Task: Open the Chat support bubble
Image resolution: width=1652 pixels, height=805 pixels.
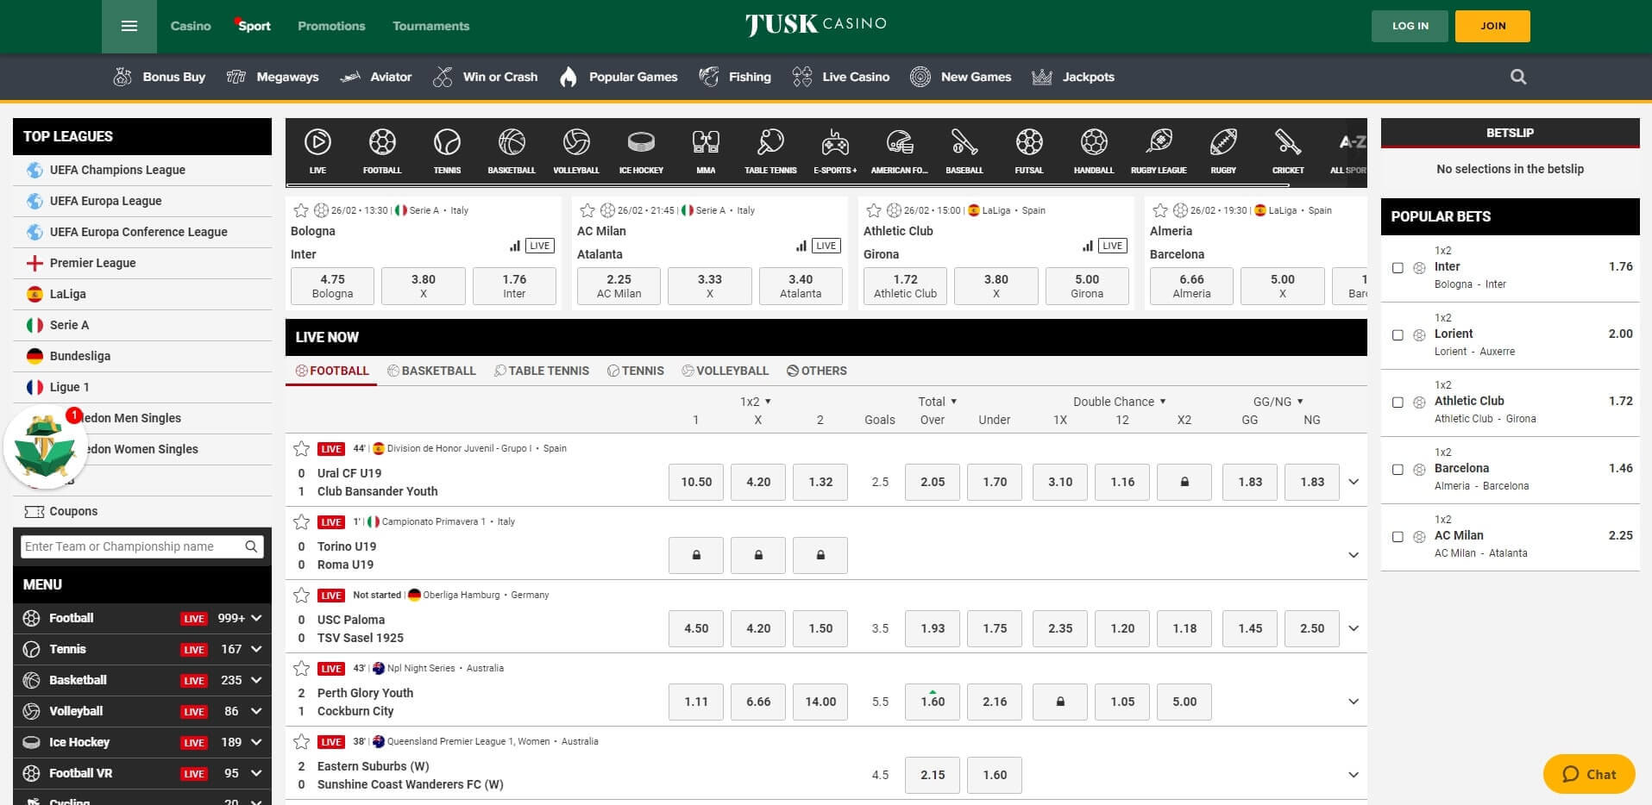Action: tap(1587, 774)
